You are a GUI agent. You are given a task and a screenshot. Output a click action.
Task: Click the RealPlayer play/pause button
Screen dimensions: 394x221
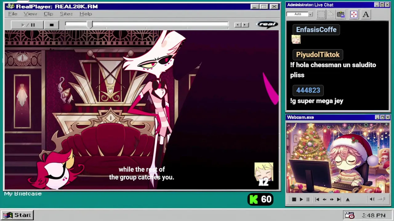[27, 25]
